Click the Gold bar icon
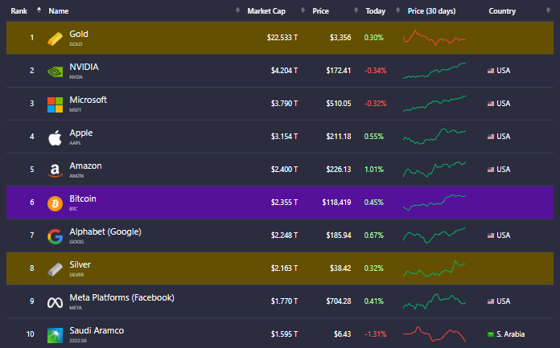560x348 pixels. pos(55,39)
